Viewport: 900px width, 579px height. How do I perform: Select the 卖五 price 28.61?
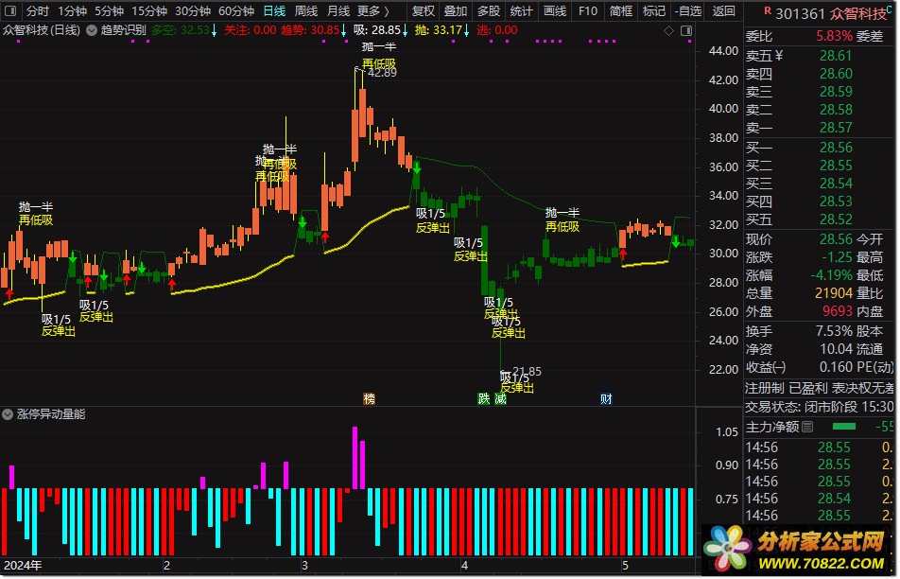click(x=836, y=56)
